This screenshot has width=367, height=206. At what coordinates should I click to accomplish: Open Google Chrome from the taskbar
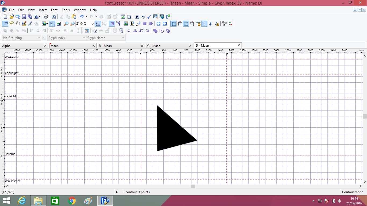pyautogui.click(x=72, y=201)
